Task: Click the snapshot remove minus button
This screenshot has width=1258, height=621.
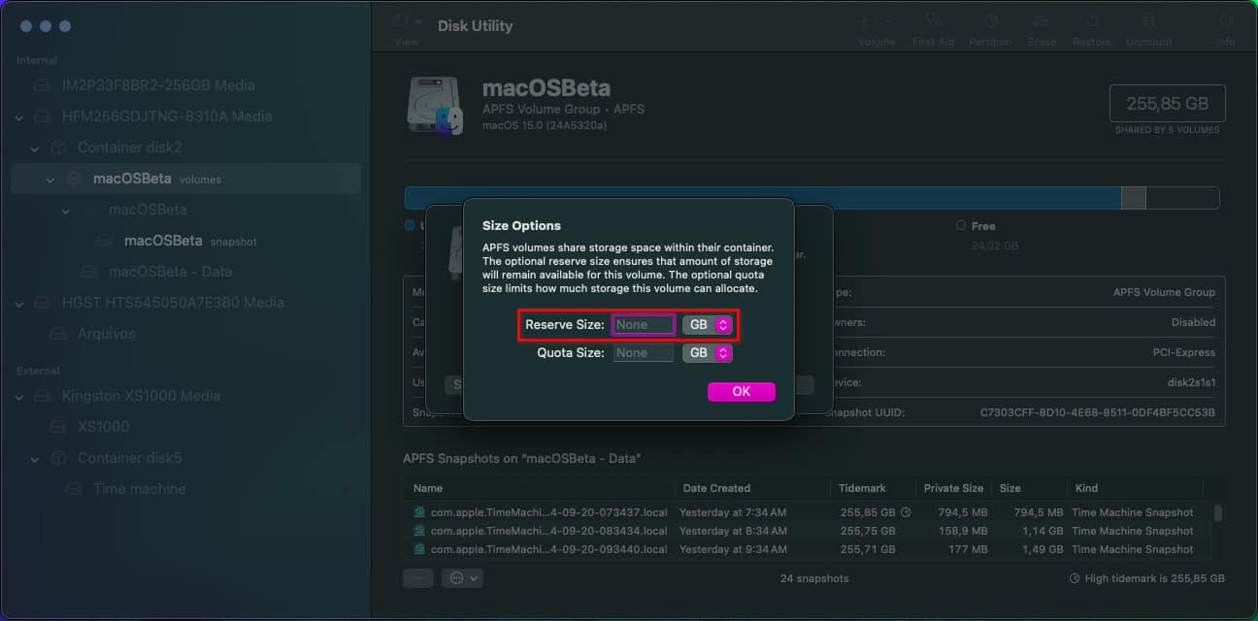Action: pos(418,577)
